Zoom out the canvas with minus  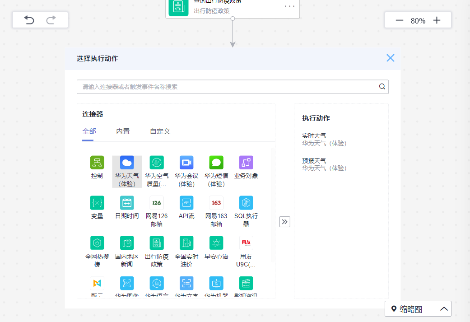click(399, 20)
